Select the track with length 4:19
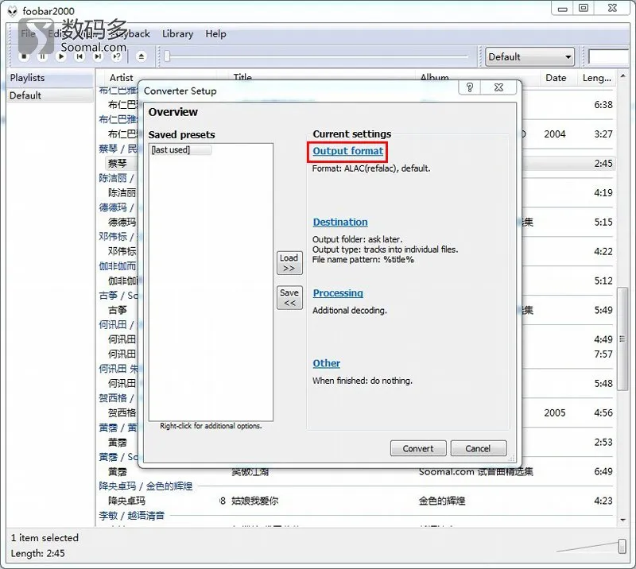Screen dimensions: 636x569 point(603,192)
